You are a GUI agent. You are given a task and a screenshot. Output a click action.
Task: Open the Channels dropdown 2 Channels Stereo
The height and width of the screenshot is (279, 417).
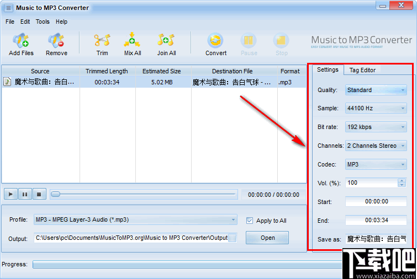[376, 146]
